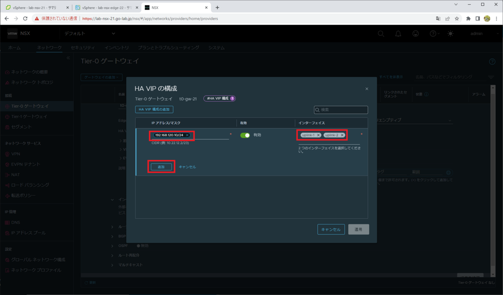Viewport: 503px width, 295px height.
Task: Click the 適用 apply button
Action: 358,229
